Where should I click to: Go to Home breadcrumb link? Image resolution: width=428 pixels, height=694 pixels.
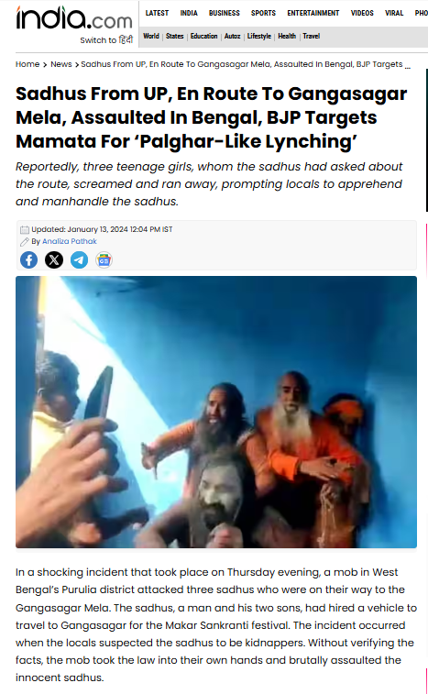27,64
